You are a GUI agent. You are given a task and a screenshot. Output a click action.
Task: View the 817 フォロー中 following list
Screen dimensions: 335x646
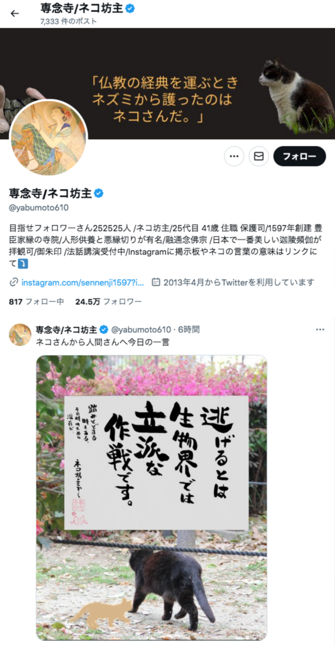tap(37, 302)
